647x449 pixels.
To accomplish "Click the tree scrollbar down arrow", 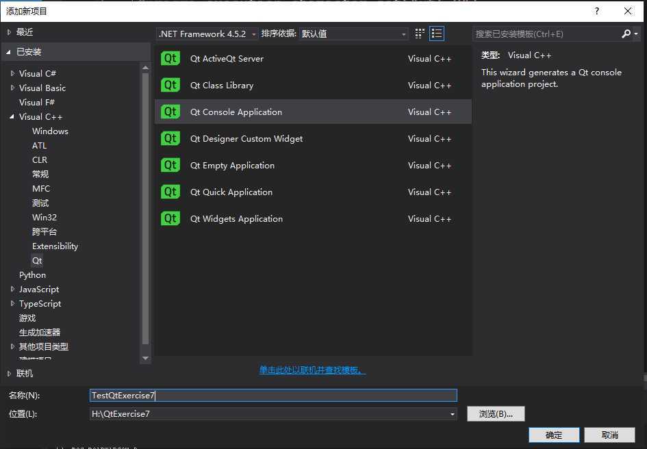I will pyautogui.click(x=145, y=358).
